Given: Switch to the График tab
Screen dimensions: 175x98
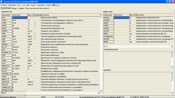Looking at the screenshot, I should pos(21,8).
